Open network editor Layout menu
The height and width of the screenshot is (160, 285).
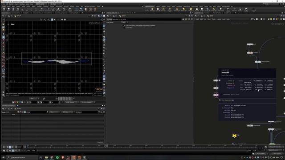[219, 19]
